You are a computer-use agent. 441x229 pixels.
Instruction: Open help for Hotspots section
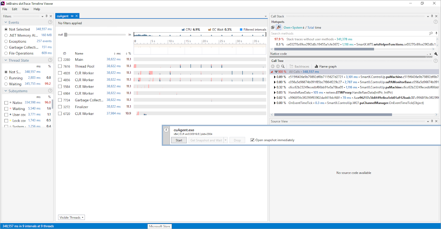coord(436,22)
